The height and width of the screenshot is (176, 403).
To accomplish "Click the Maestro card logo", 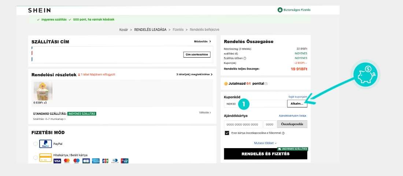I will (77, 161).
